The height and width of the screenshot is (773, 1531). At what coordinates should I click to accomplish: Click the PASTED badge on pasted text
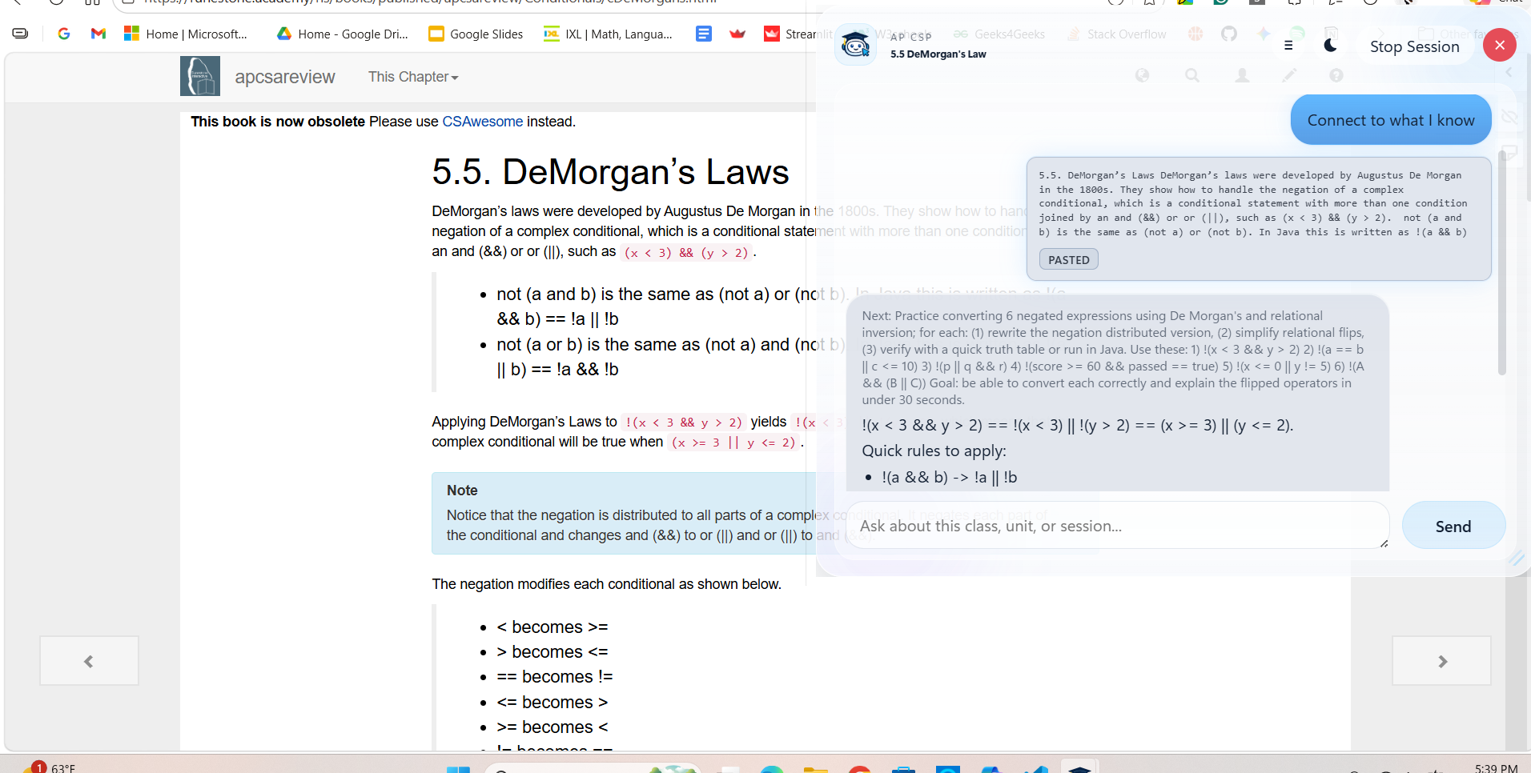tap(1069, 260)
